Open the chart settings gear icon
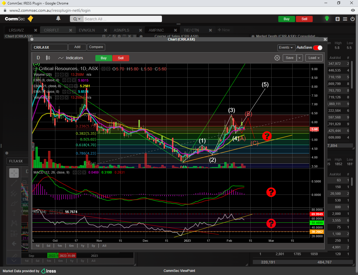This screenshot has width=358, height=275. [x=277, y=58]
